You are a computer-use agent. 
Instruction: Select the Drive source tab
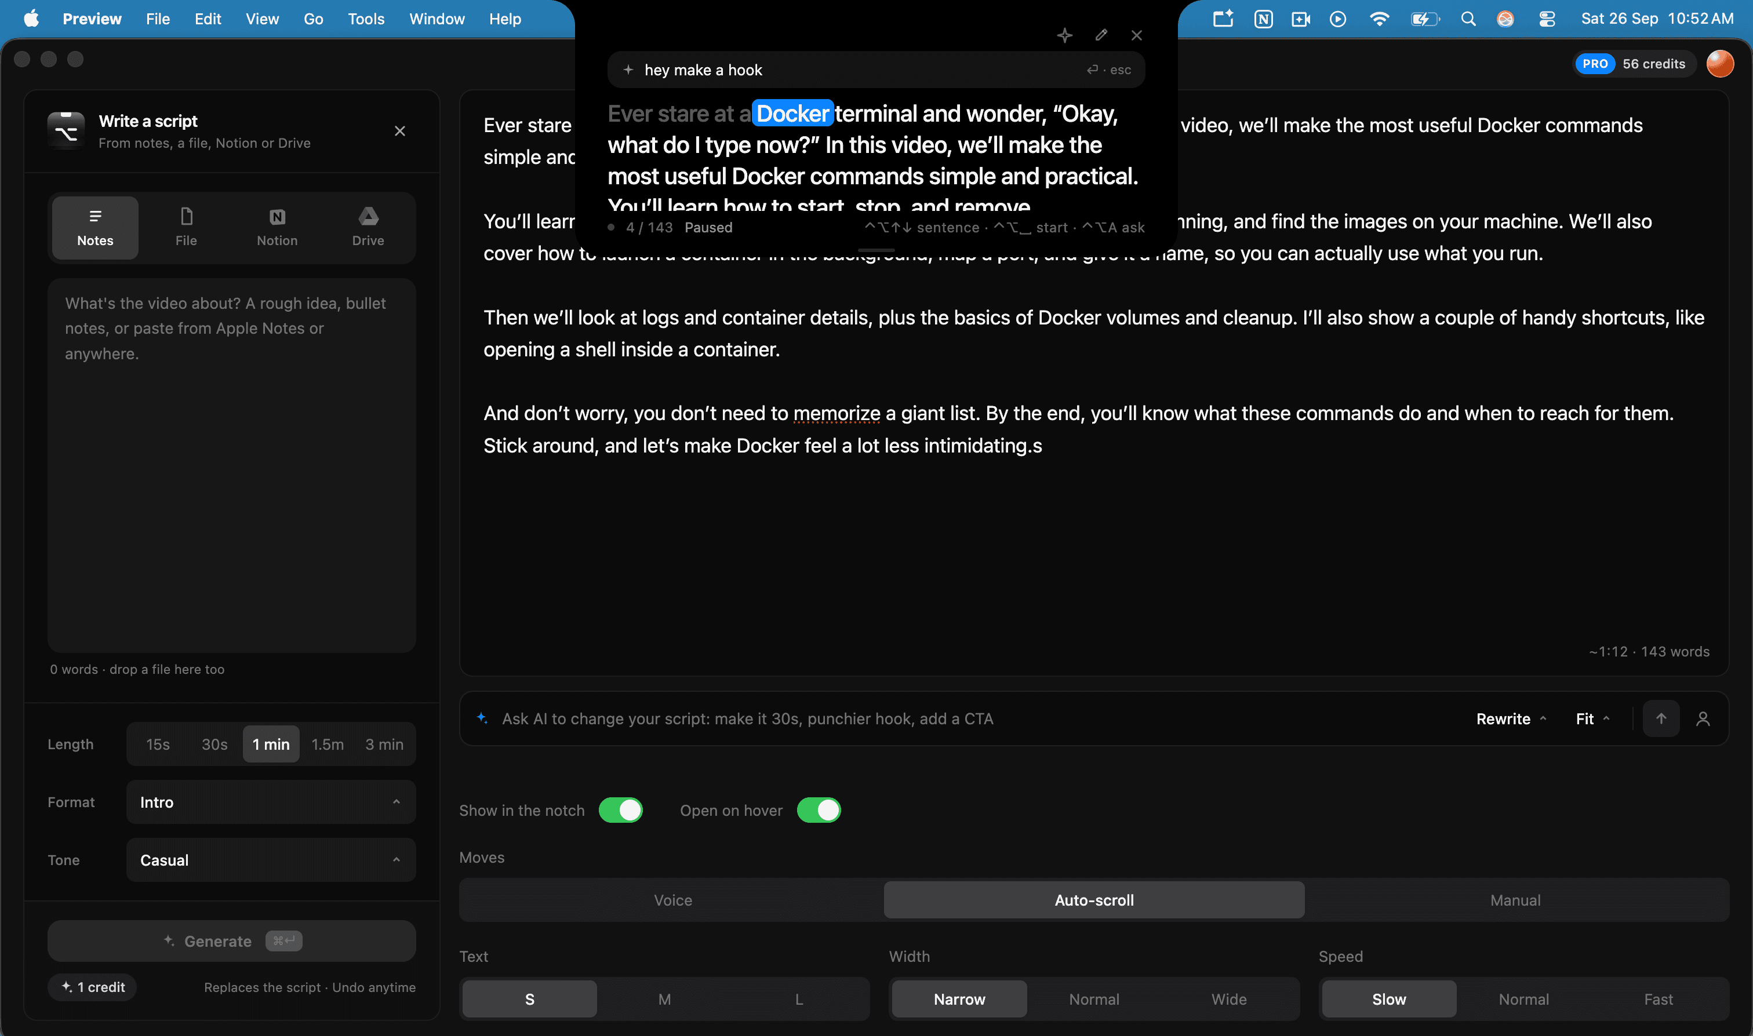[368, 228]
